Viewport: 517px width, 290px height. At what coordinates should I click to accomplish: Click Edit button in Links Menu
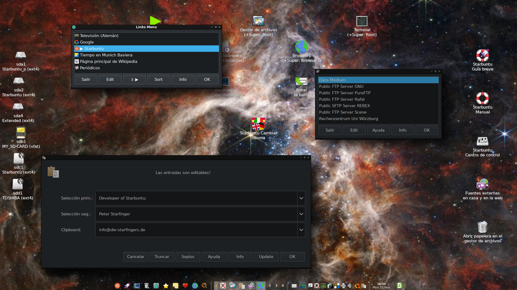110,79
